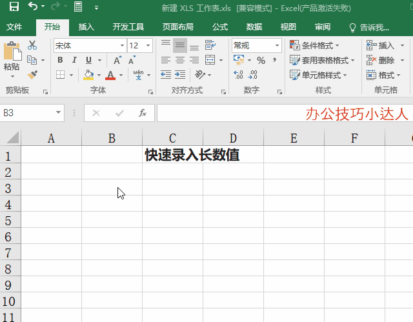413x322 pixels.
Task: Switch to the 数据 tab
Action: pyautogui.click(x=254, y=27)
